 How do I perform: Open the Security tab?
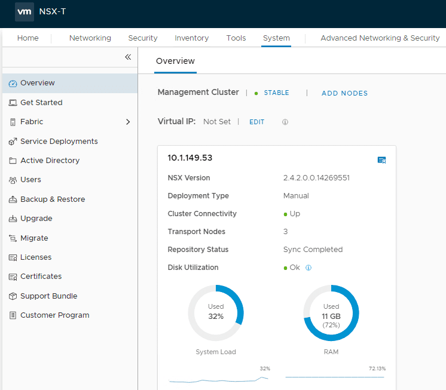click(x=143, y=38)
